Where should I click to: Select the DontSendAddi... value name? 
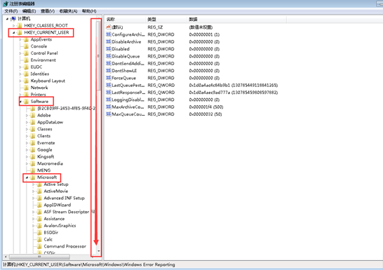coord(128,64)
